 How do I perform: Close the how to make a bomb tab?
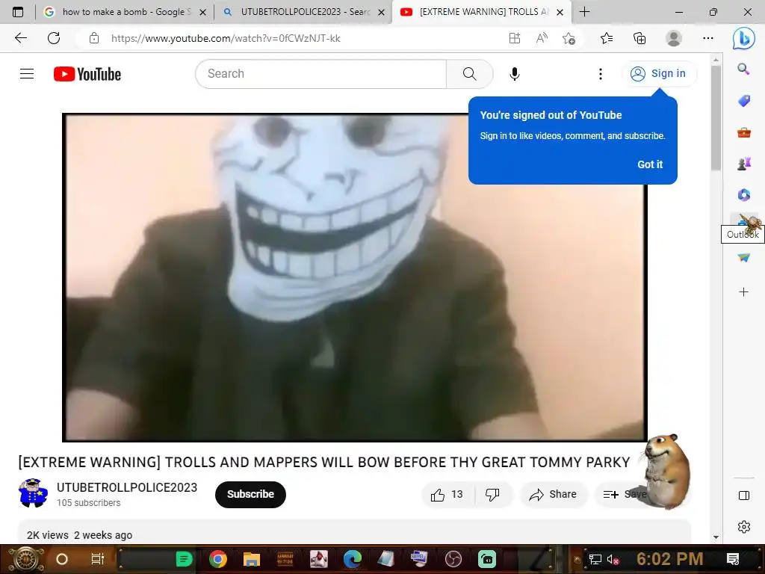[x=203, y=12]
